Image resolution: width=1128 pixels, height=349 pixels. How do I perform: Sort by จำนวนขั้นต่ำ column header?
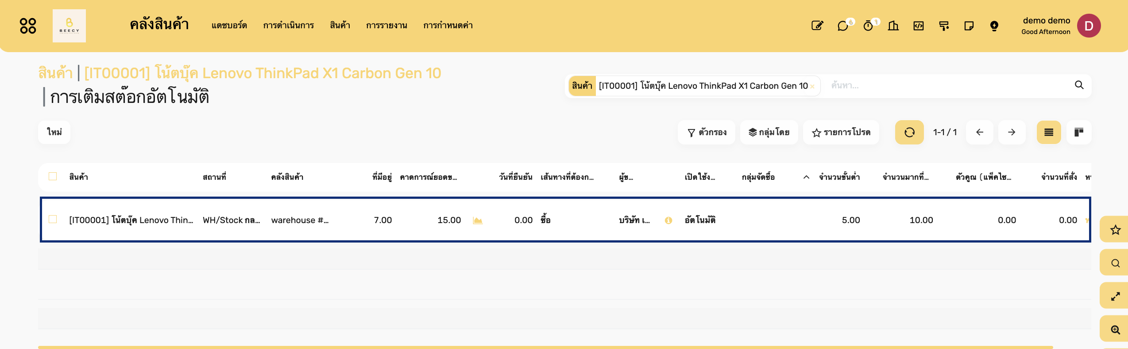point(839,177)
